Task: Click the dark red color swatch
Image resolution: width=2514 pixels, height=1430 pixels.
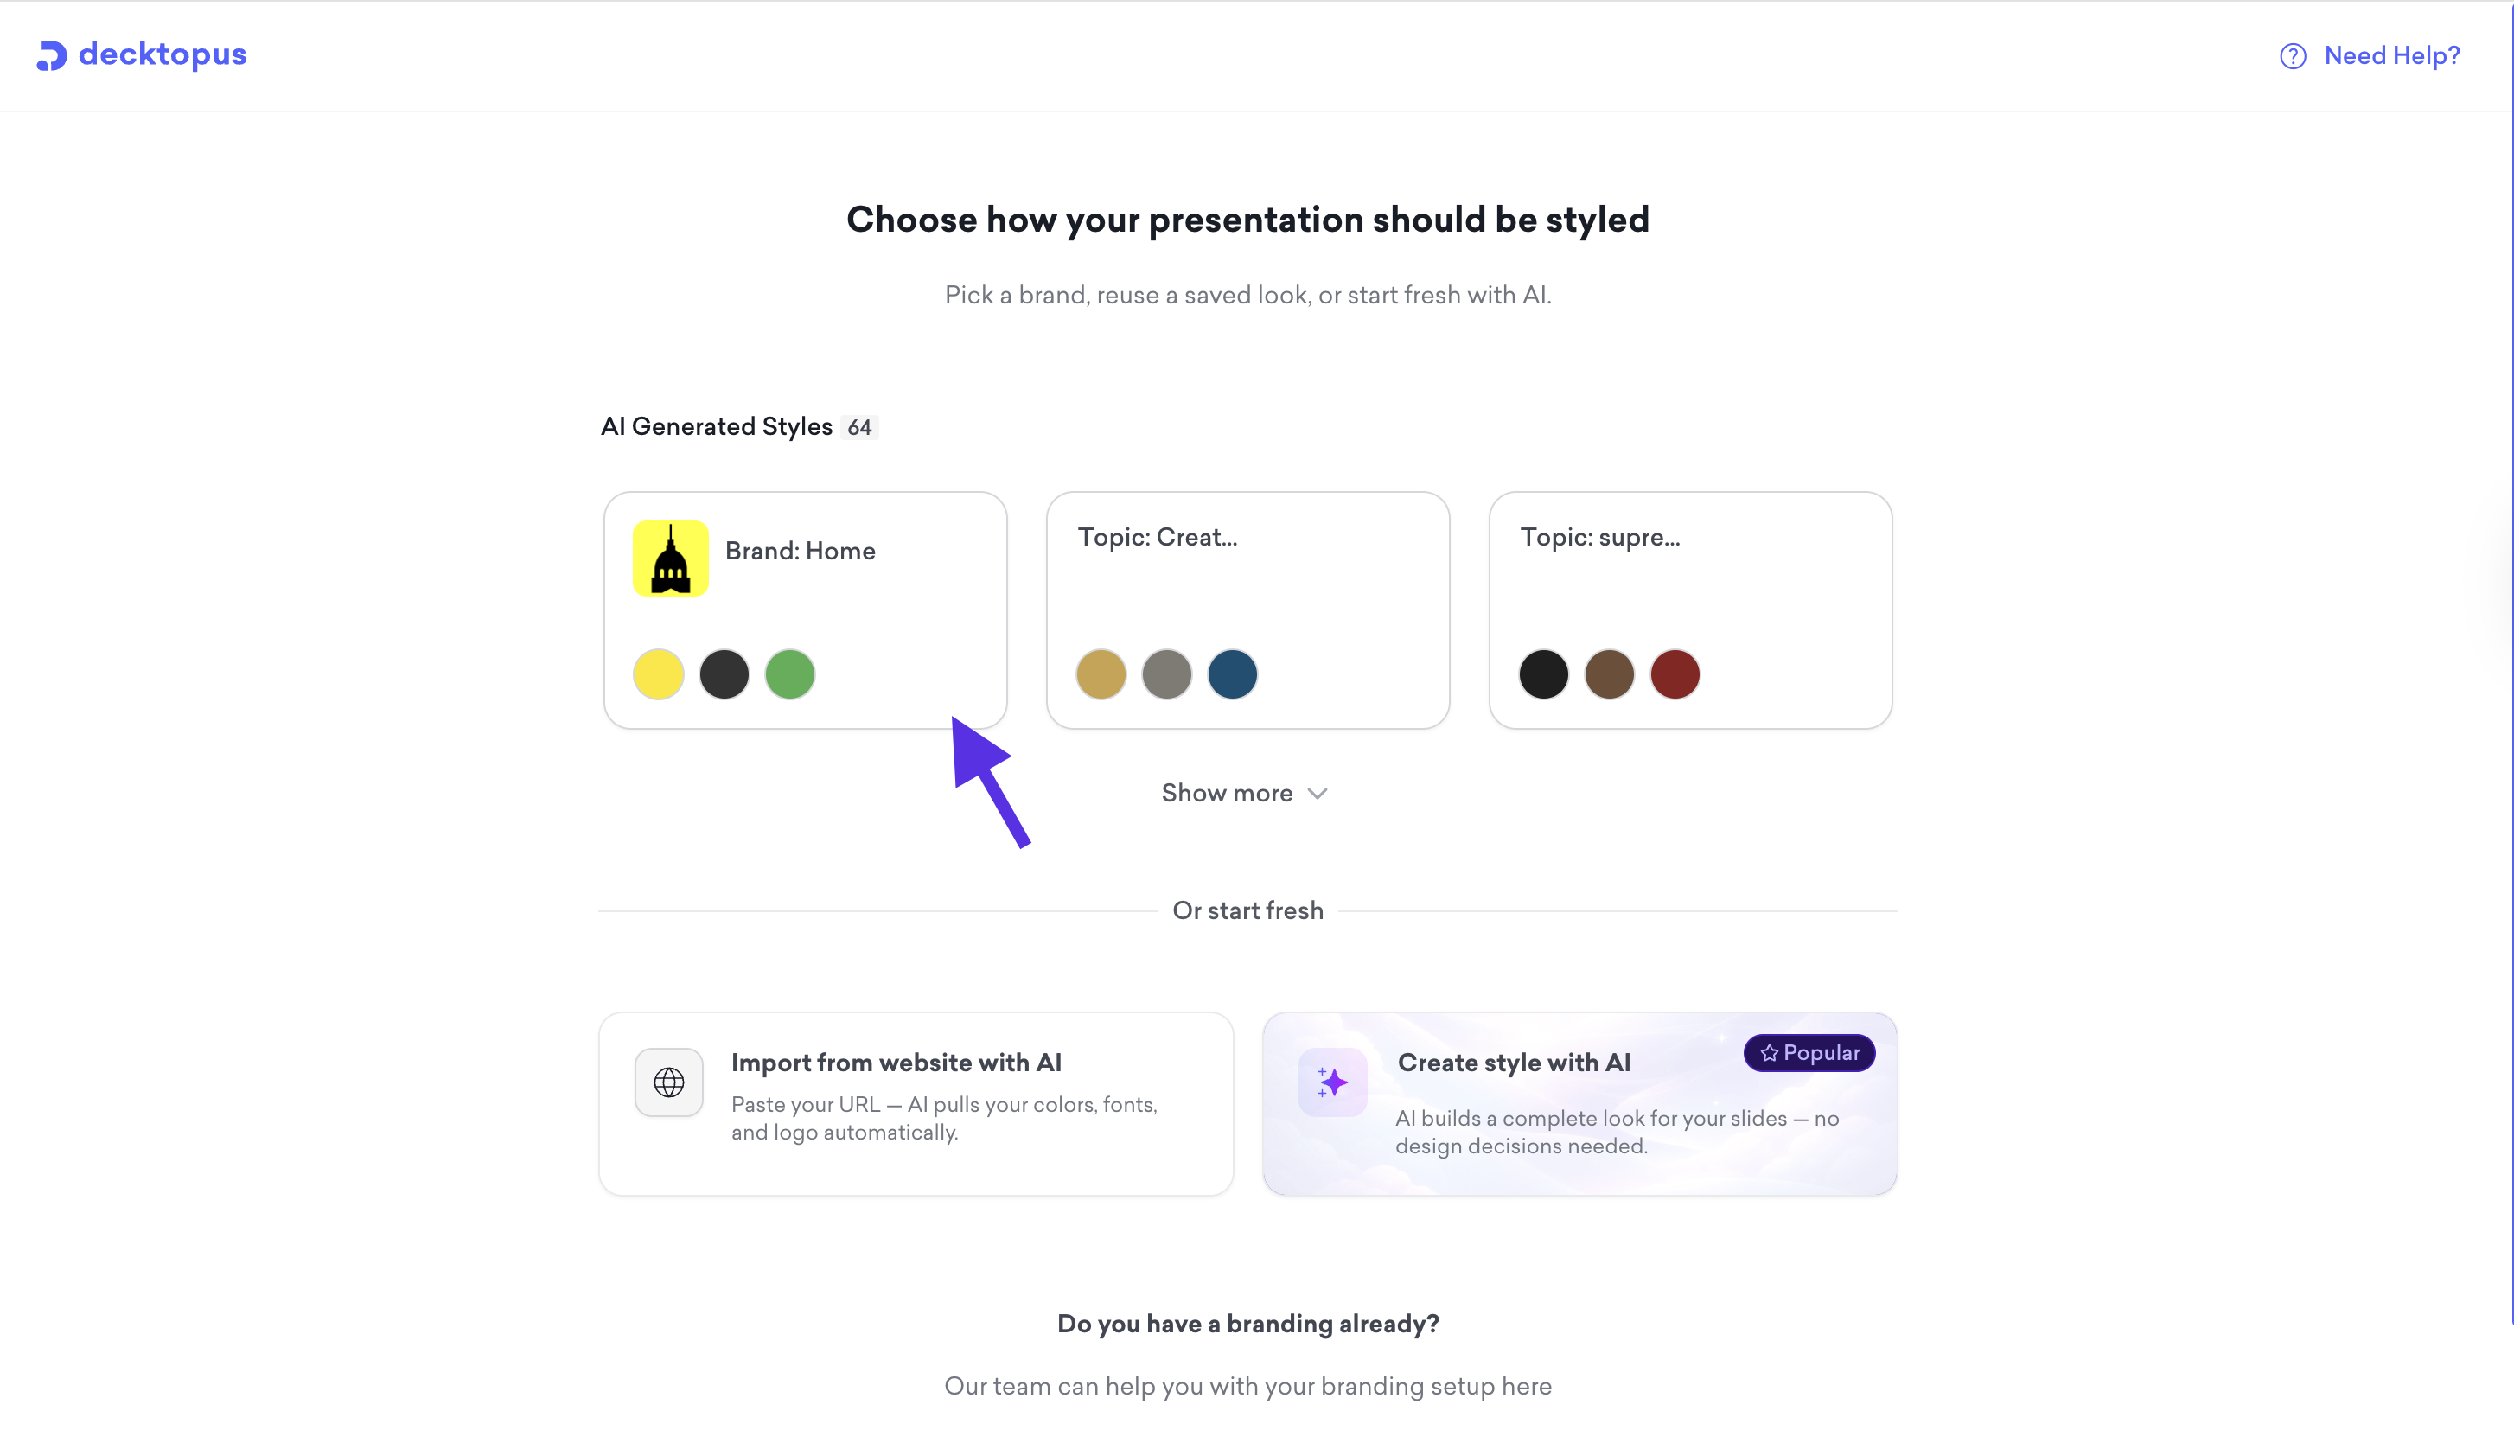Action: click(x=1675, y=674)
